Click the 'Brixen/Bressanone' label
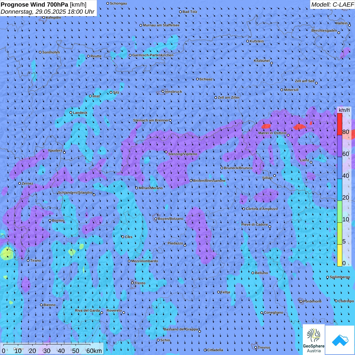Screen dimensions: 355x355 click(209, 181)
